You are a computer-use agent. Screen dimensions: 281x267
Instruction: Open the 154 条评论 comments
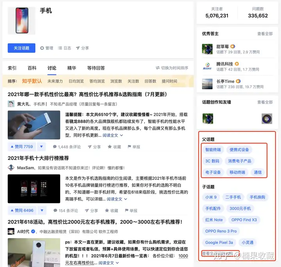click(x=66, y=211)
